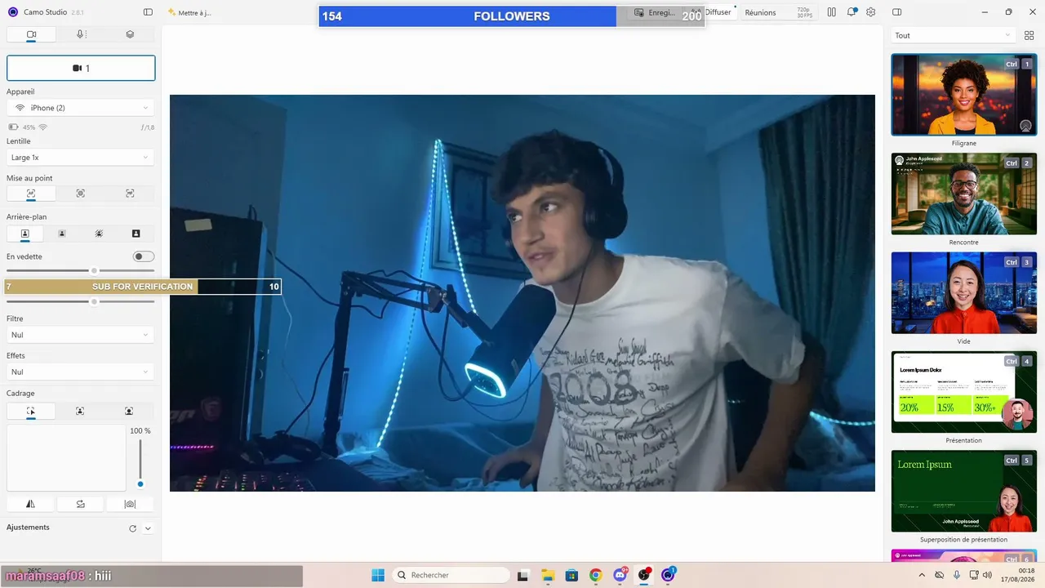Select the Présentation scene thumbnail
The image size is (1045, 588).
pos(964,392)
